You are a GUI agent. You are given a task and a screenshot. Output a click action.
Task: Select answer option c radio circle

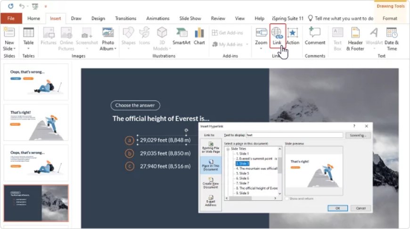click(129, 166)
